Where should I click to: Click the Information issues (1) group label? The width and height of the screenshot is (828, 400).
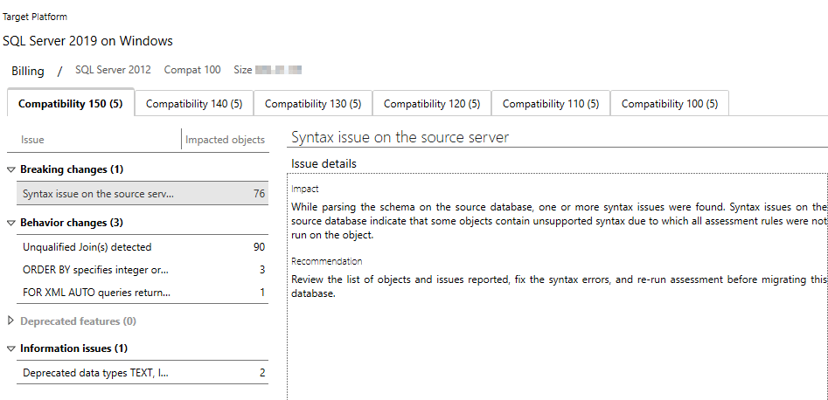tap(74, 348)
